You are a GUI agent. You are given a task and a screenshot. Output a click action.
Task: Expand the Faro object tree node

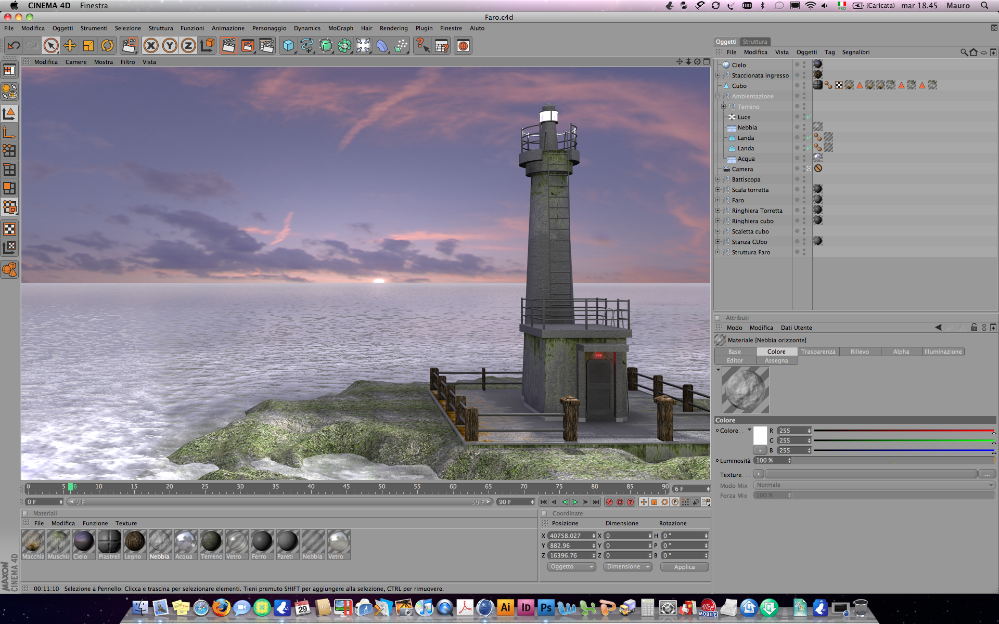718,200
